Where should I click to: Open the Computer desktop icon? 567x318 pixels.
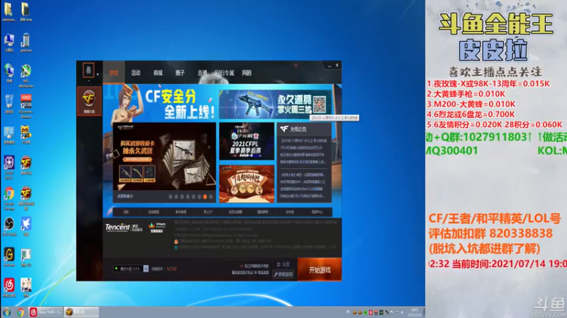coord(9,43)
